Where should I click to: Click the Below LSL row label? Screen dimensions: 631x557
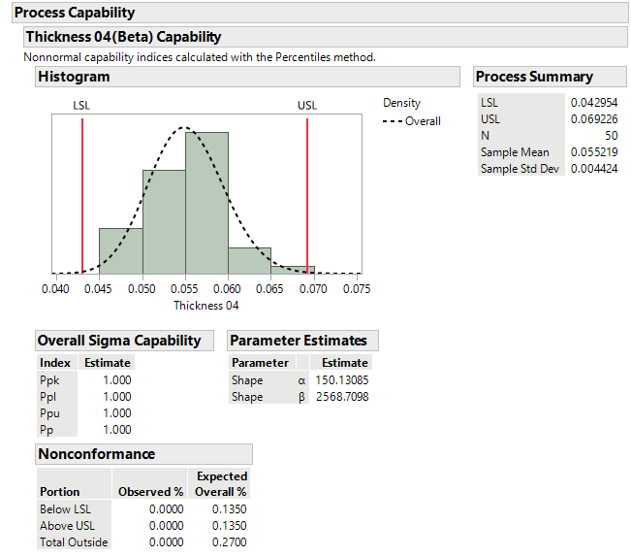[65, 509]
